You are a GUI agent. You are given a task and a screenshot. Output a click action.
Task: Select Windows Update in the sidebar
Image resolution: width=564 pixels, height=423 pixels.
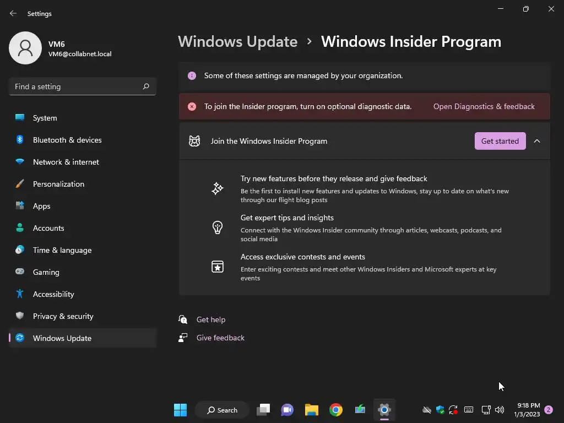click(83, 338)
